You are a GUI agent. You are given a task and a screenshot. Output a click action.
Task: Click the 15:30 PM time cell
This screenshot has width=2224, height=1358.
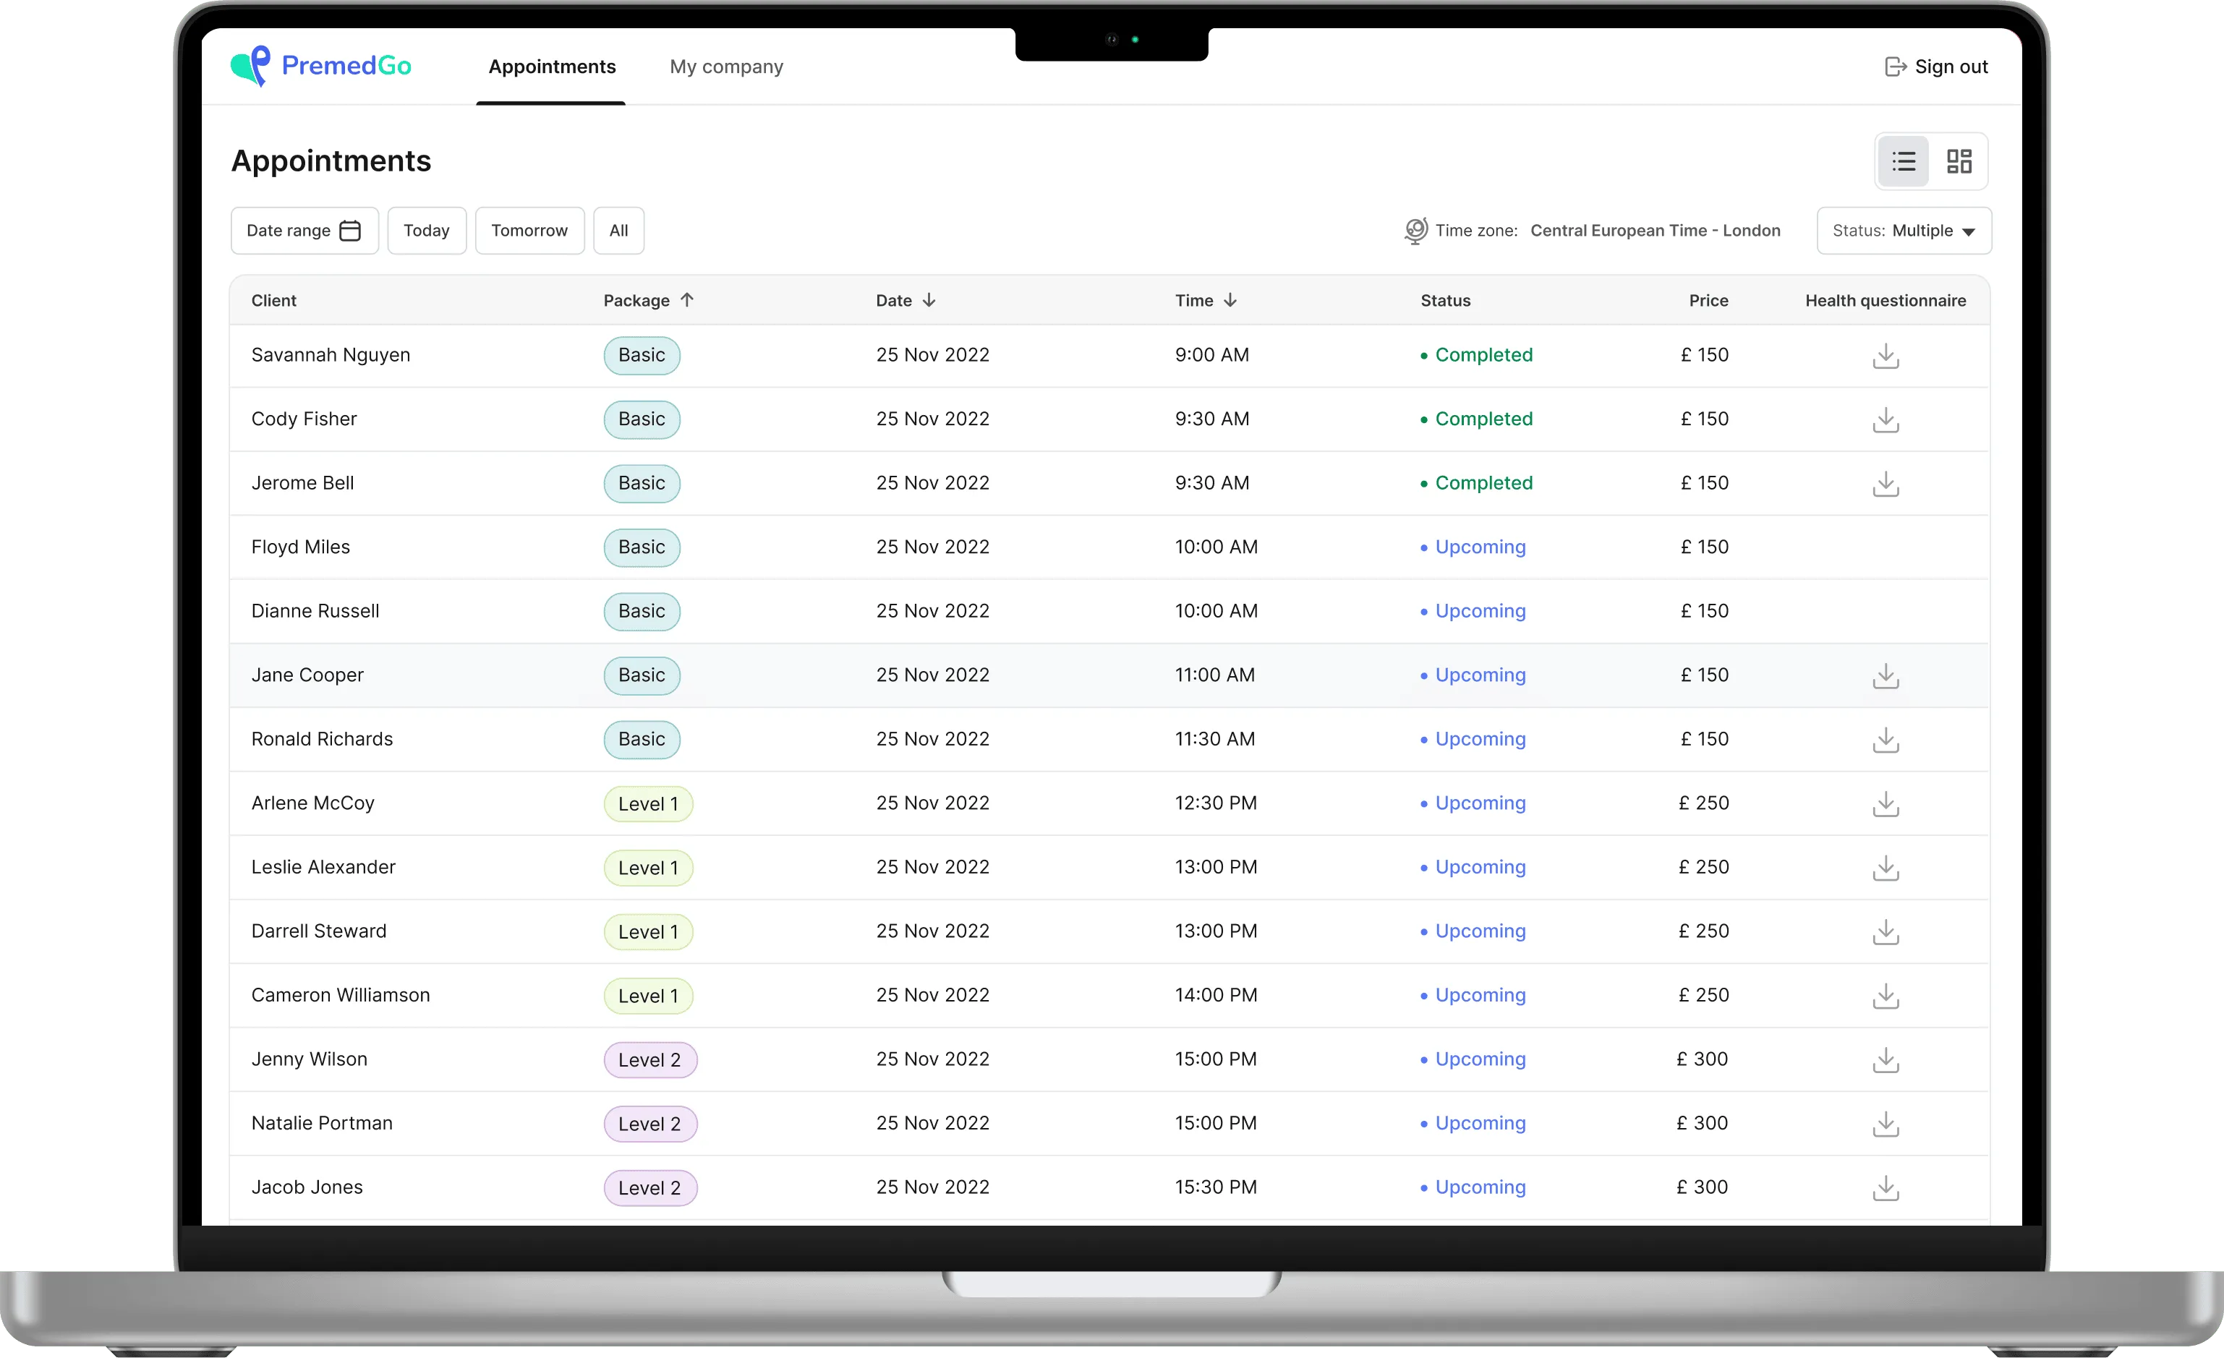point(1216,1187)
